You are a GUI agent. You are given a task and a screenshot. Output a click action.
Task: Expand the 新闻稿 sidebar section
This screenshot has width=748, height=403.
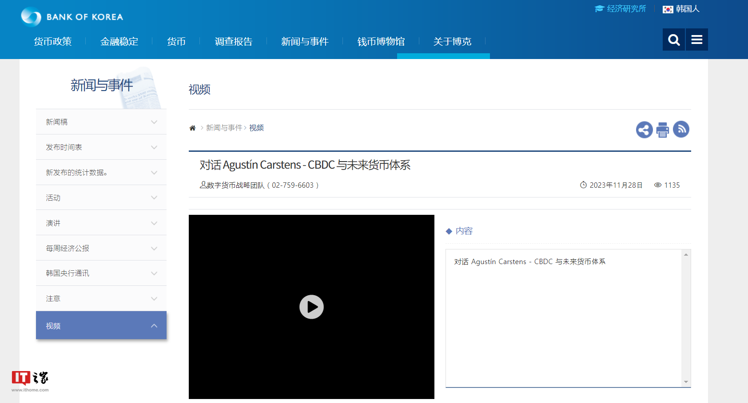(101, 122)
